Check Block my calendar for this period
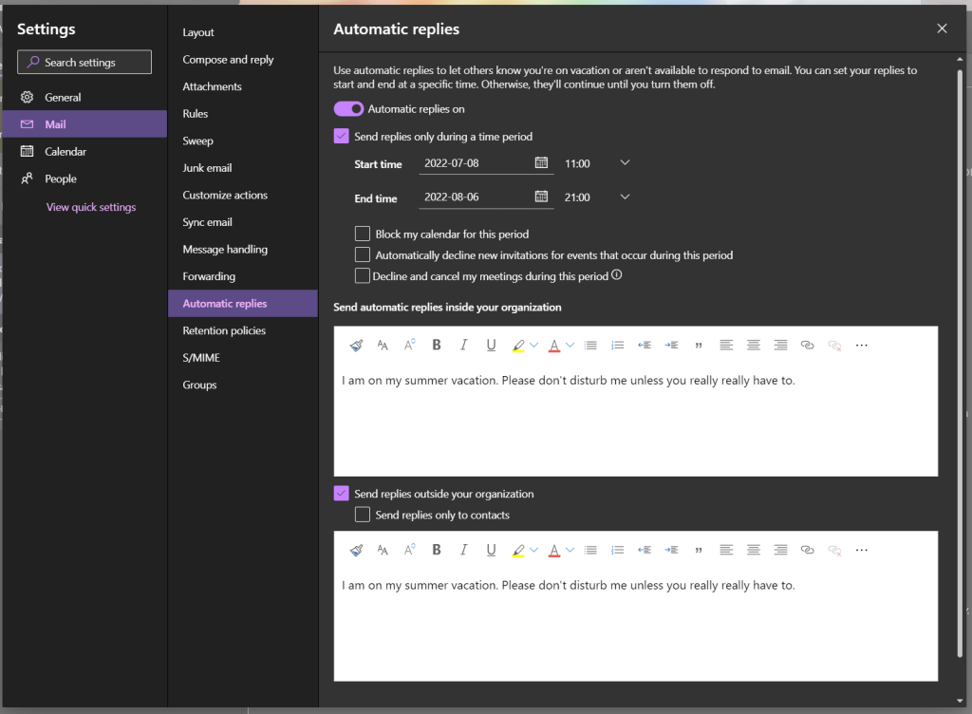972x714 pixels. 363,234
